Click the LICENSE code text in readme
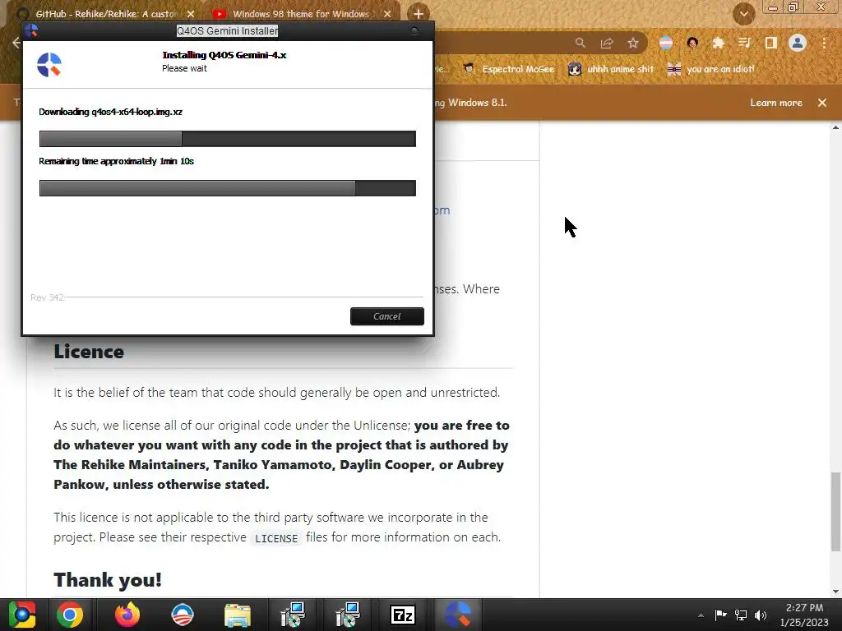This screenshot has width=842, height=631. [x=276, y=538]
